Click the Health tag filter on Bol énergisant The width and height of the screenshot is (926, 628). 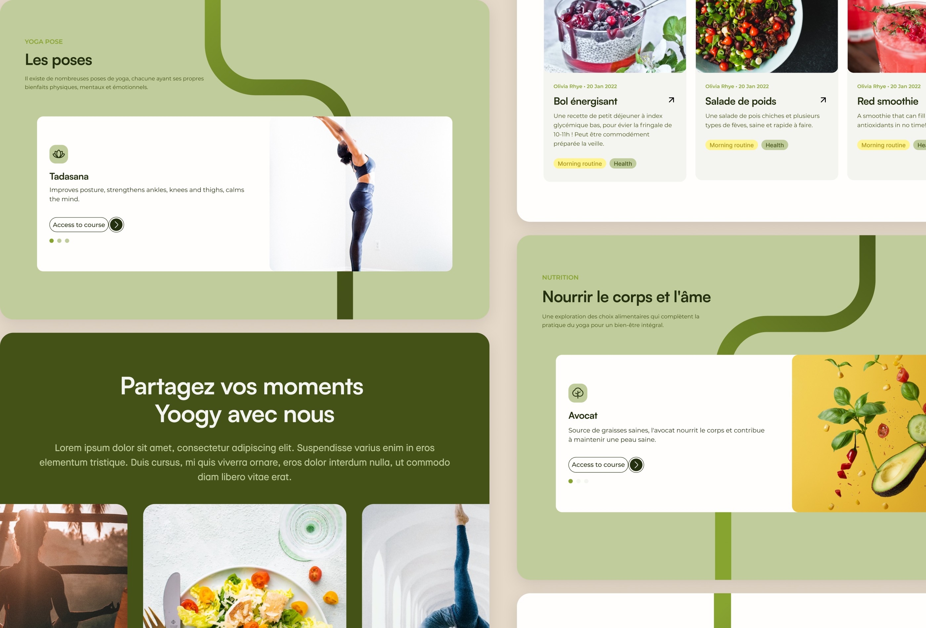point(622,163)
